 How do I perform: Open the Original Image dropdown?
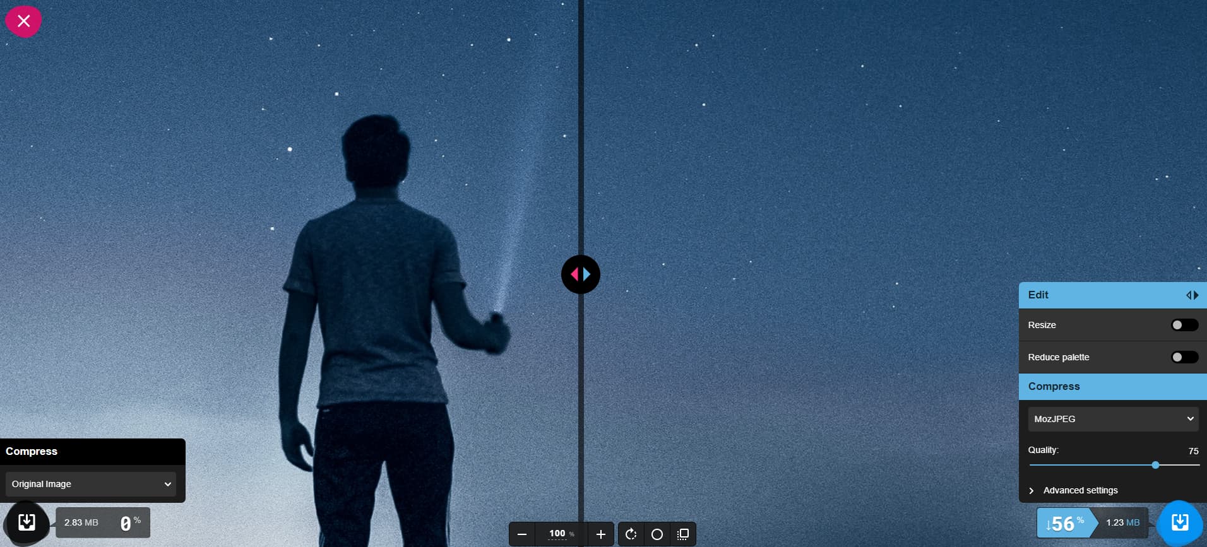point(91,484)
